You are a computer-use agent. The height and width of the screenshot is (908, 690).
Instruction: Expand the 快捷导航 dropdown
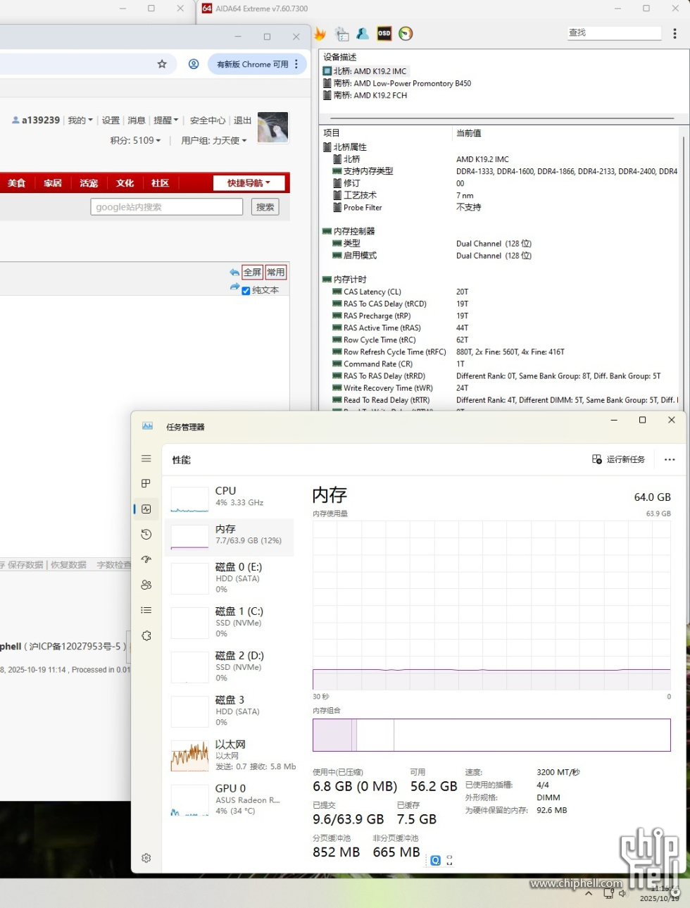click(249, 183)
